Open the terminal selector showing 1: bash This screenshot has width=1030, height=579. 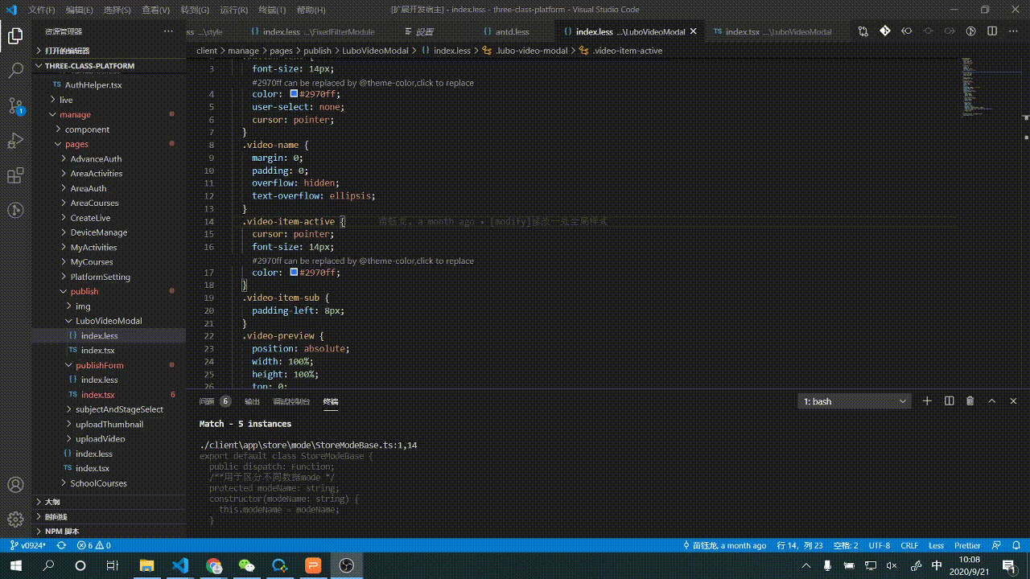pyautogui.click(x=853, y=400)
